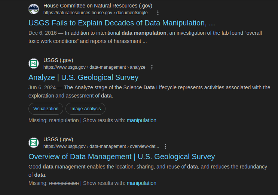278x195 pixels.
Task: Click the 'House Committee on Natural Resources (.gov)' site name
Action: click(98, 6)
